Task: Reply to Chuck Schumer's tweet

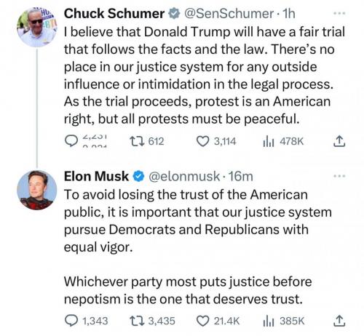Action: 71,141
